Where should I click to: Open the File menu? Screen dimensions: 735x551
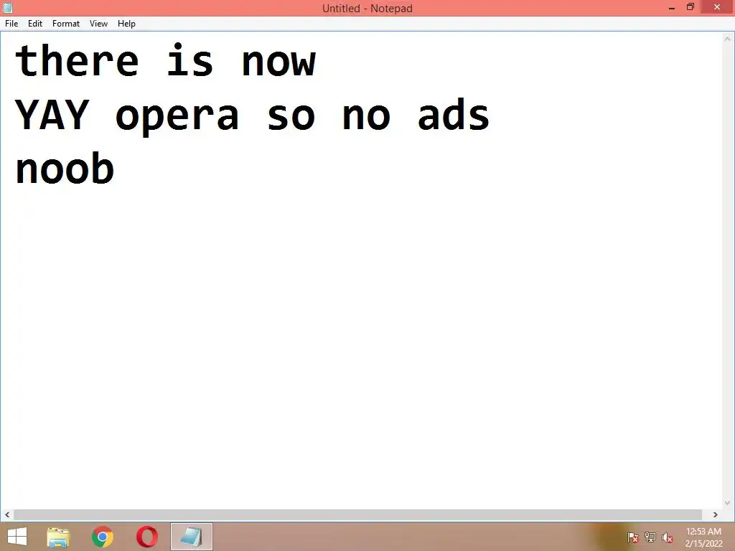point(11,24)
